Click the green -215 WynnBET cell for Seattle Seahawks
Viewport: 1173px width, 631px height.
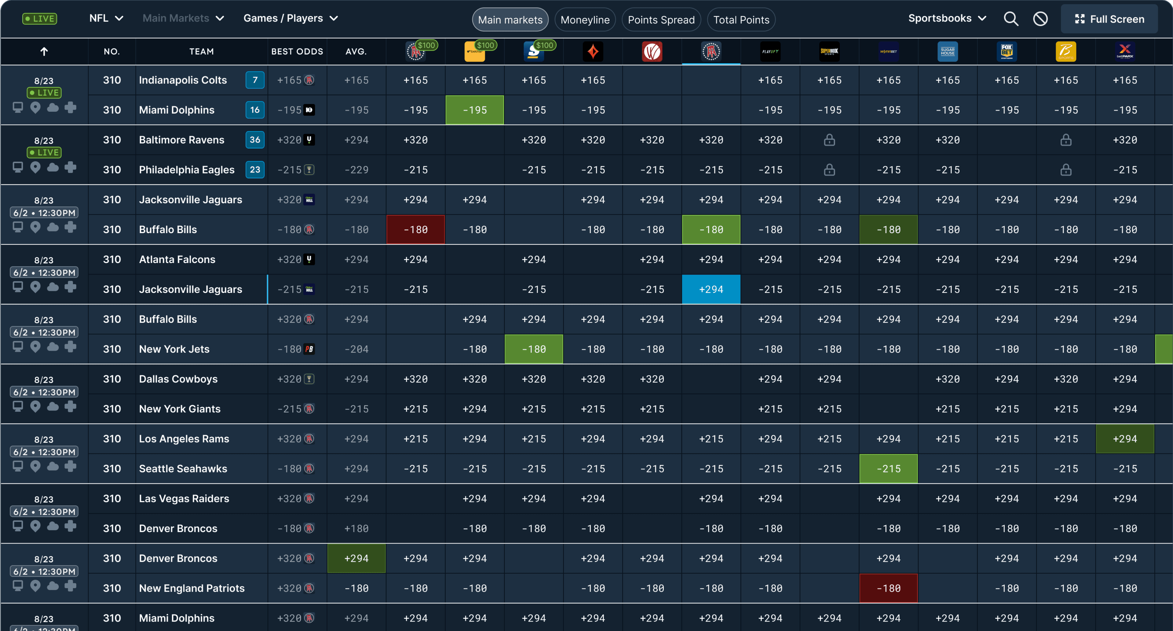tap(888, 469)
